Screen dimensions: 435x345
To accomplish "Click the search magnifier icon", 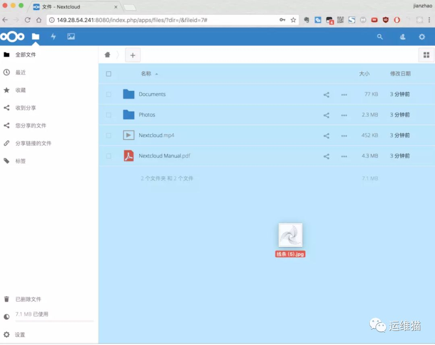I will [380, 37].
